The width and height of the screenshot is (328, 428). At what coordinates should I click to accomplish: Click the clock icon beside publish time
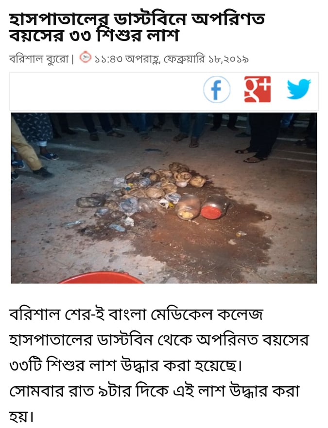(85, 57)
